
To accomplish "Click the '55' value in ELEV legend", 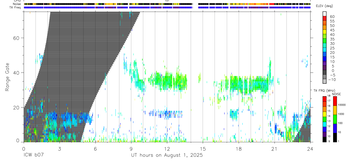I will (x=332, y=21).
